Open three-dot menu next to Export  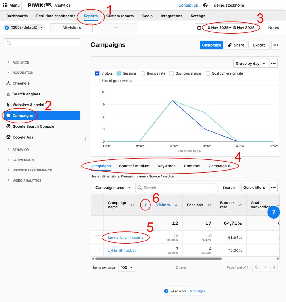(276, 45)
